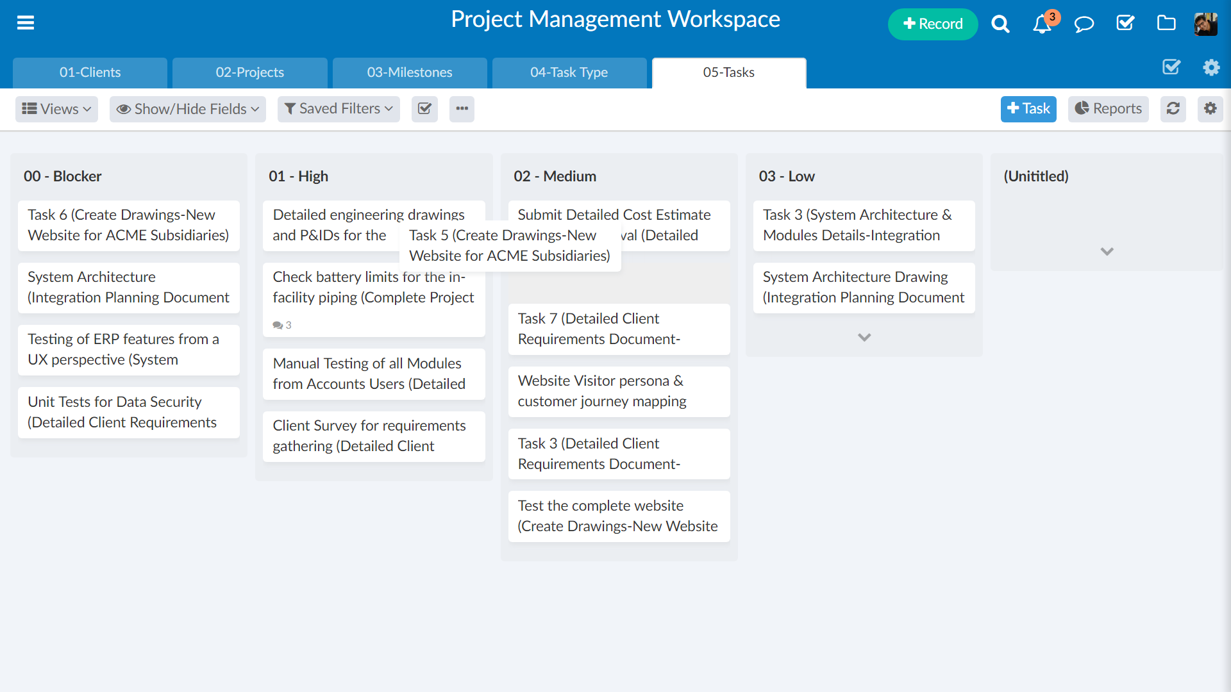Screen dimensions: 1231x692
Task: Toggle the checkbox button beside Saved Filters
Action: tap(424, 109)
